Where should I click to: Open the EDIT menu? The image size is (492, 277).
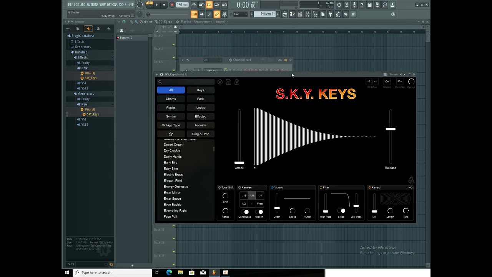point(76,5)
